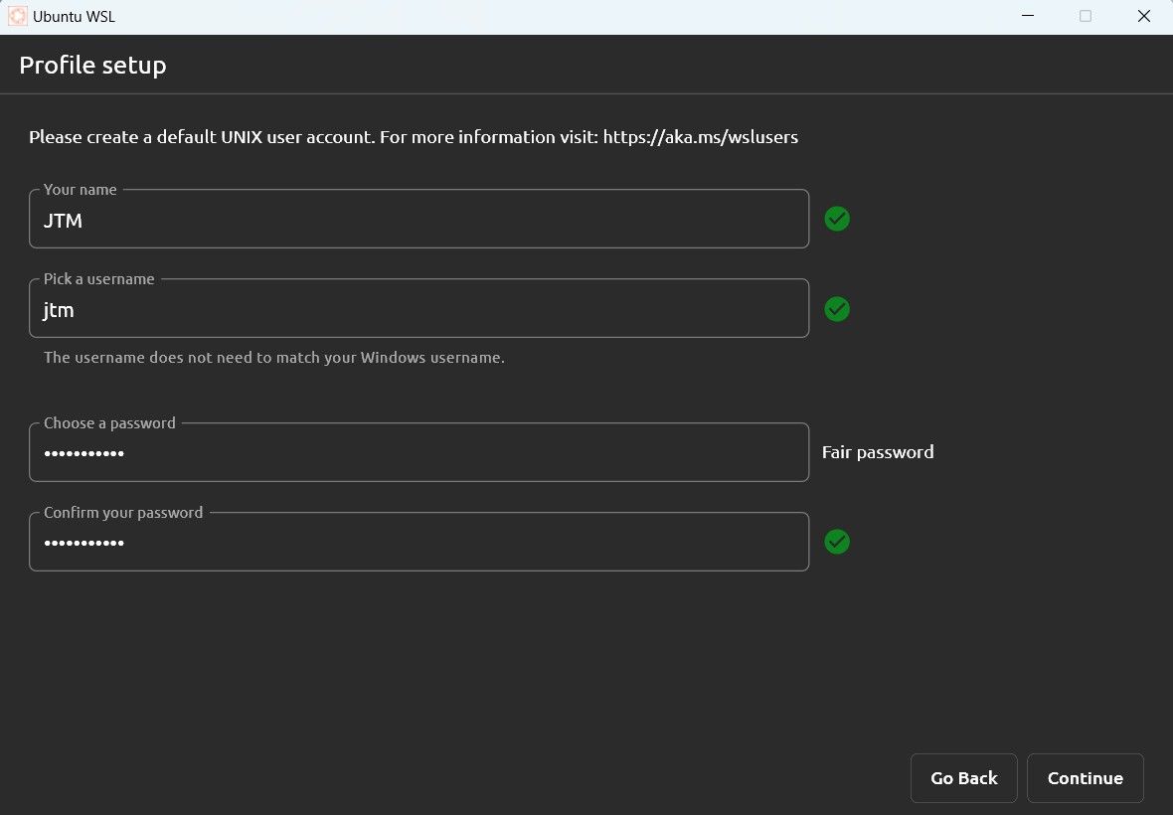Click the Ubuntu WSL title text
This screenshot has height=815, width=1173.
(x=75, y=17)
